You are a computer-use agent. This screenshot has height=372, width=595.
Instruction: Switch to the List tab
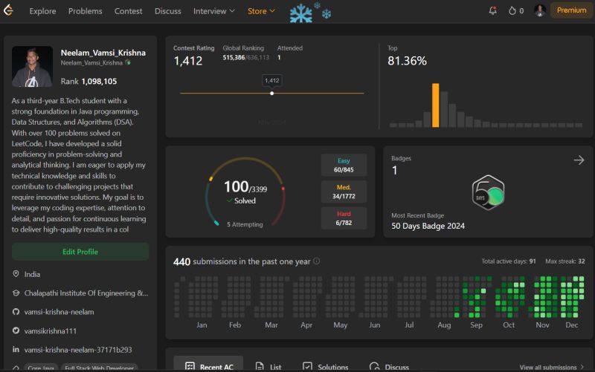coord(268,366)
